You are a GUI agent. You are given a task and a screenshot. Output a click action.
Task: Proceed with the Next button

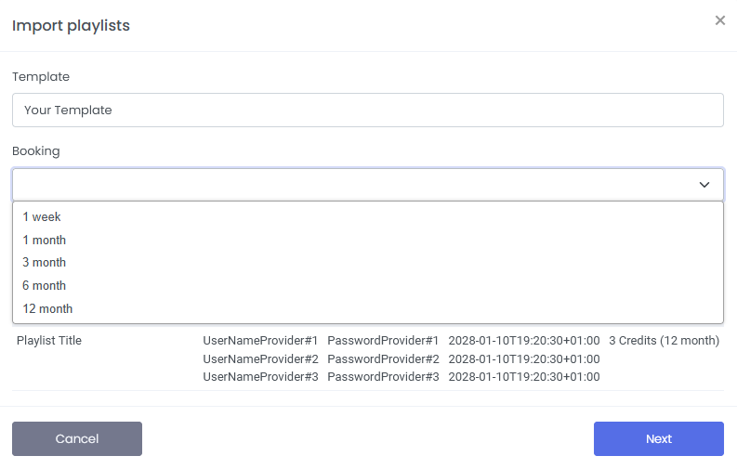point(658,438)
